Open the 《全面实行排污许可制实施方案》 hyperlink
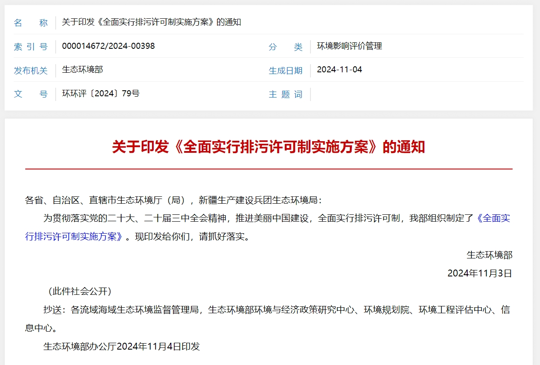This screenshot has width=540, height=365. (497, 218)
